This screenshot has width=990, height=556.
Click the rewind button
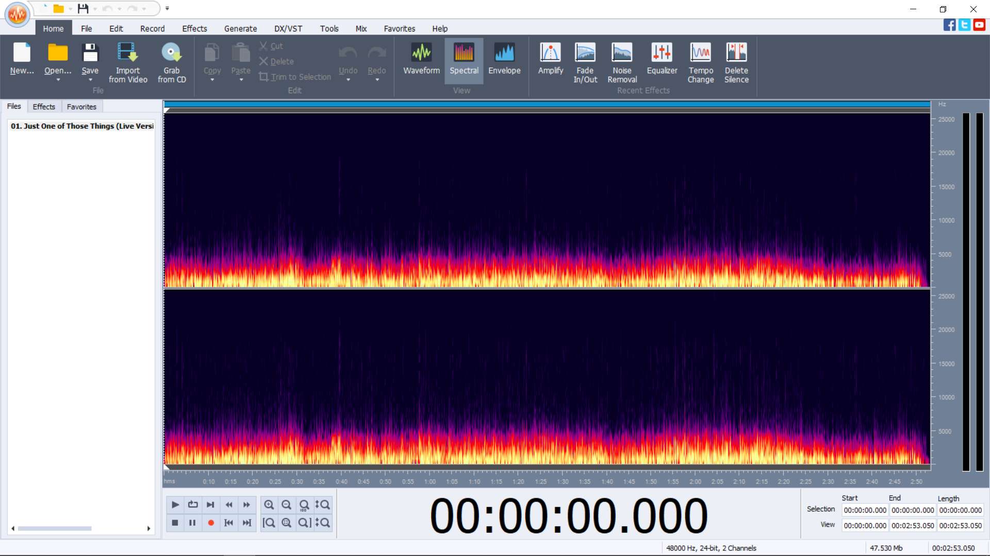click(x=229, y=505)
